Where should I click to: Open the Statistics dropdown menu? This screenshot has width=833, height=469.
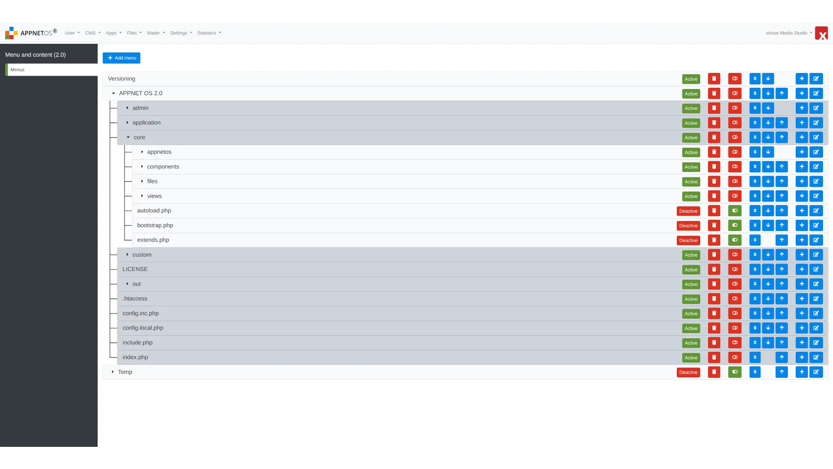208,33
